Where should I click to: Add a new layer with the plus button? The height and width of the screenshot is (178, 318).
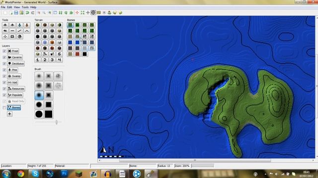(x=9, y=114)
